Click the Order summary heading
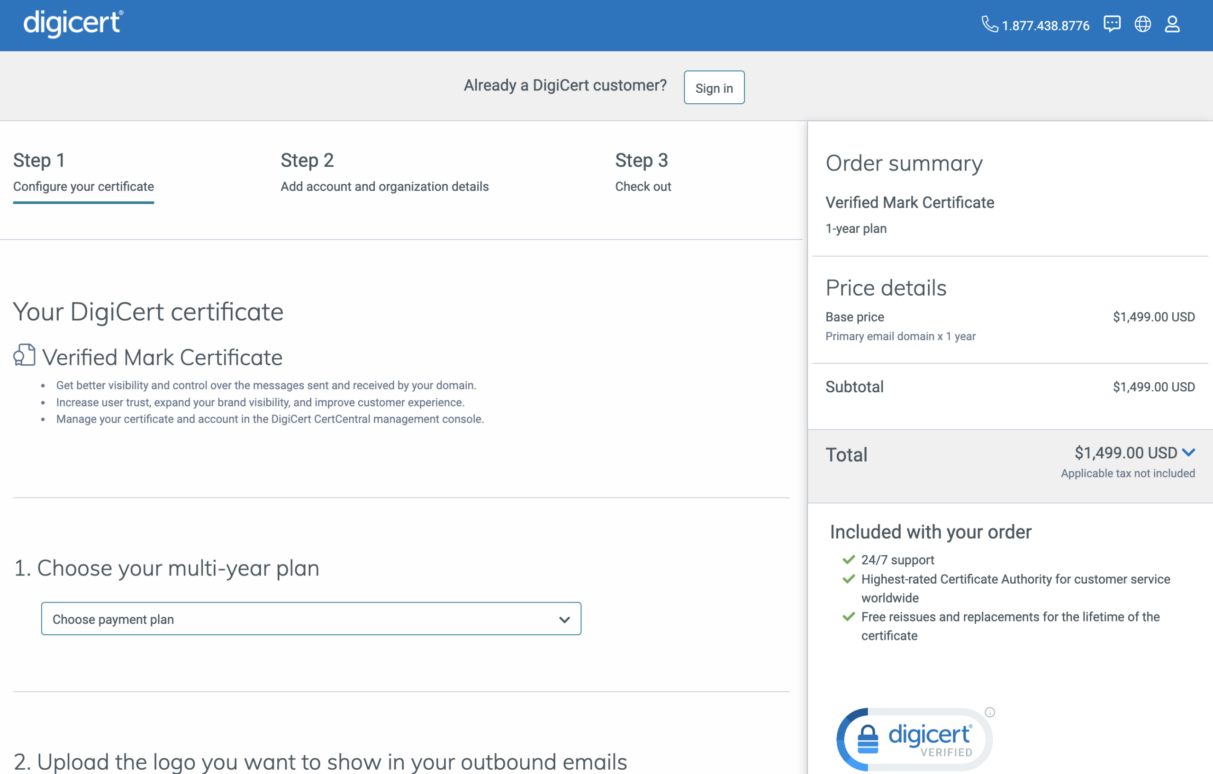This screenshot has width=1213, height=774. (x=904, y=163)
